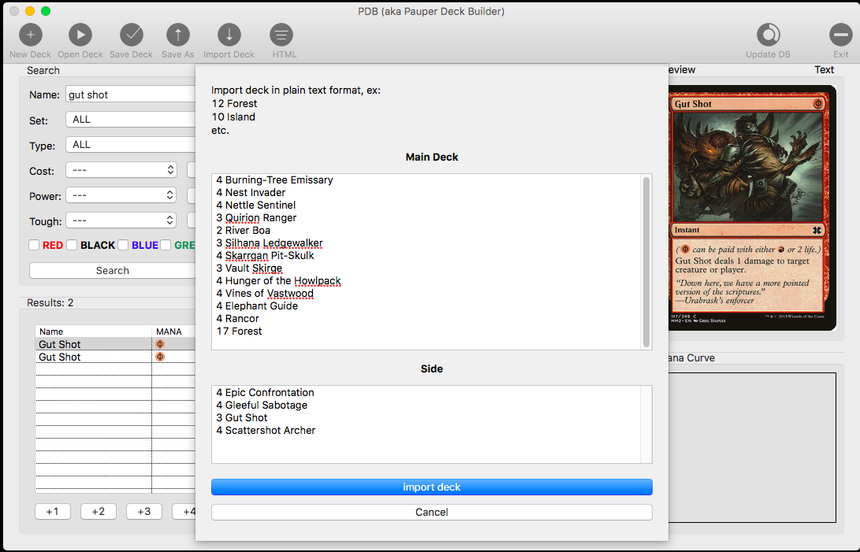860x552 pixels.
Task: Enable the BLACK color checkbox
Action: pos(72,245)
